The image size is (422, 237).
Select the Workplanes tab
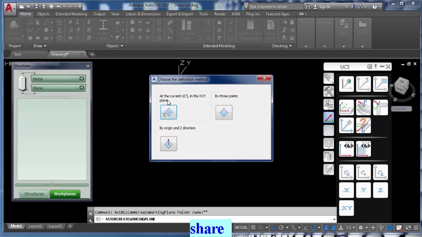[65, 194]
